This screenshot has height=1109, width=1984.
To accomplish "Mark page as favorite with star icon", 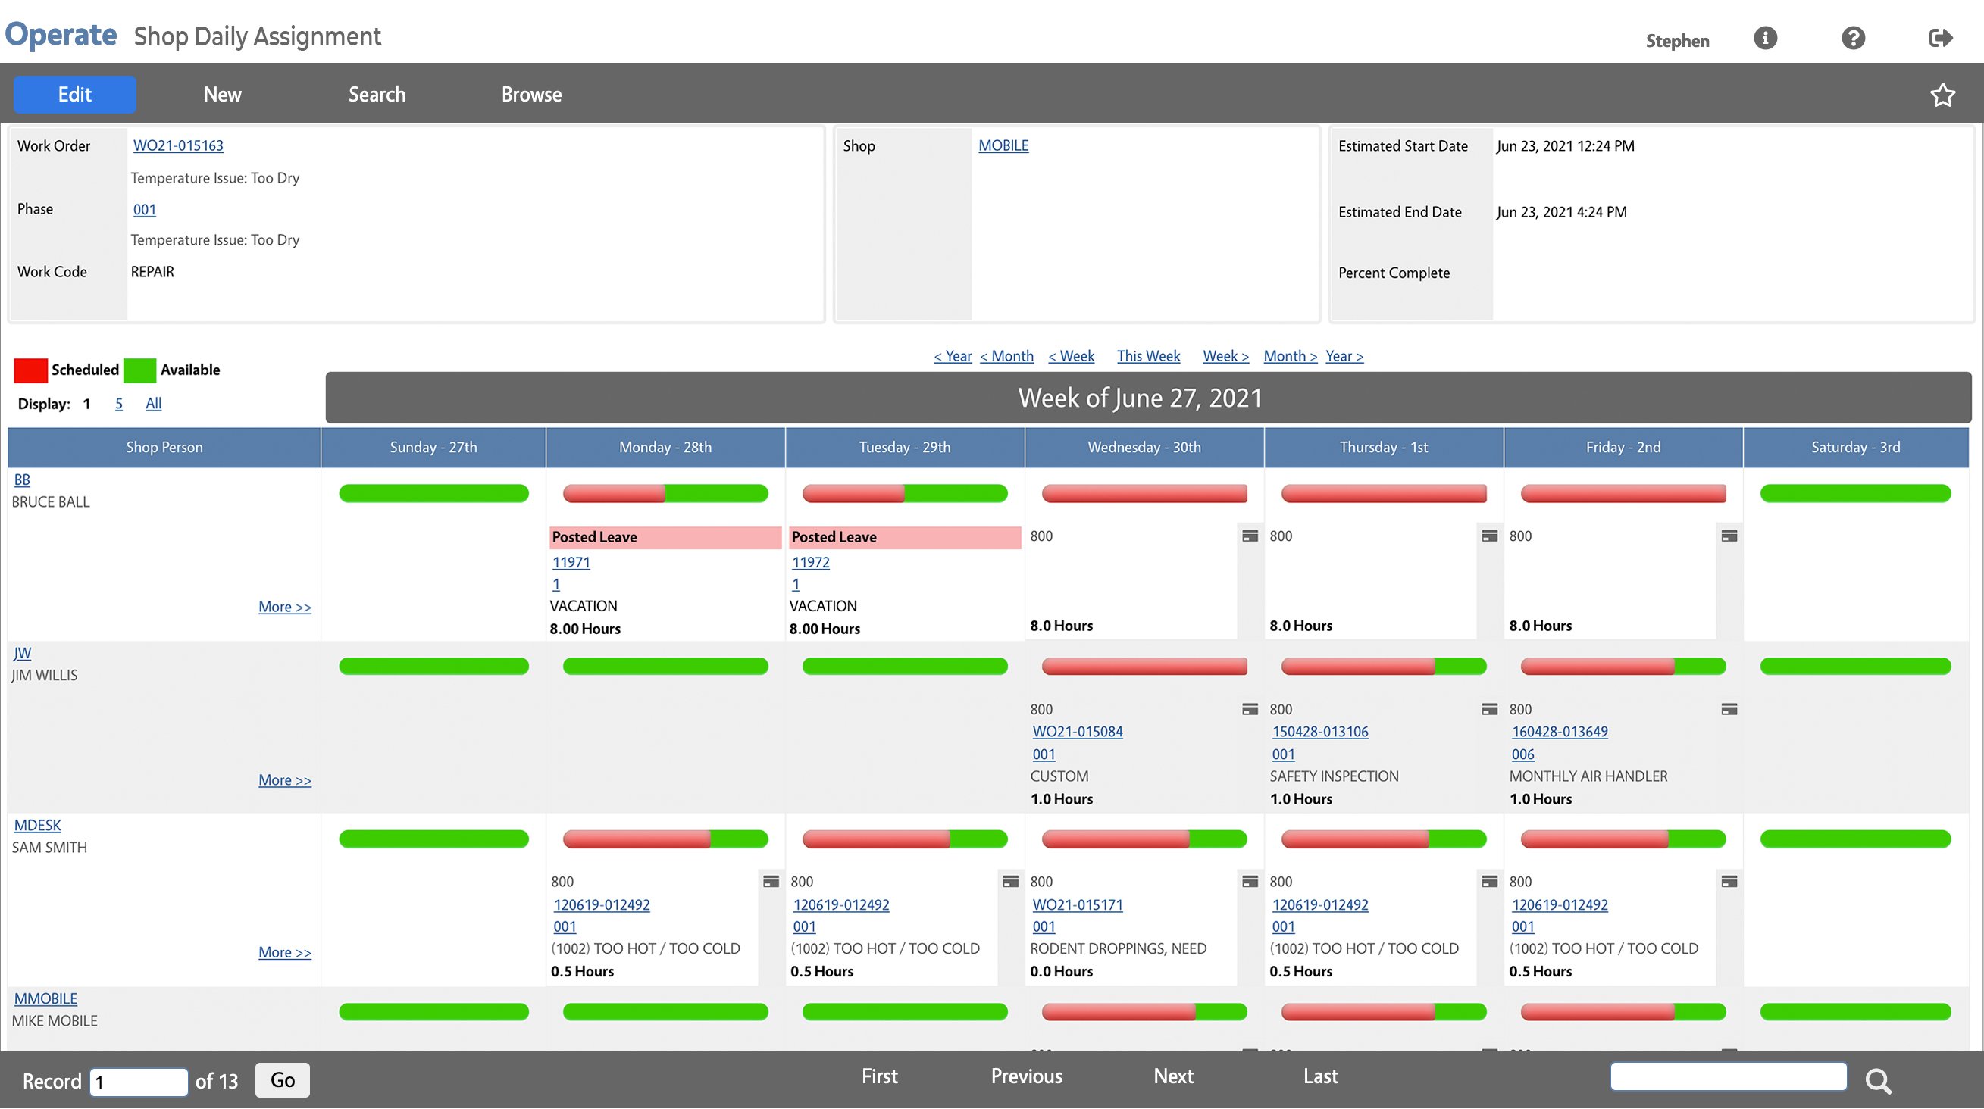I will pyautogui.click(x=1943, y=94).
